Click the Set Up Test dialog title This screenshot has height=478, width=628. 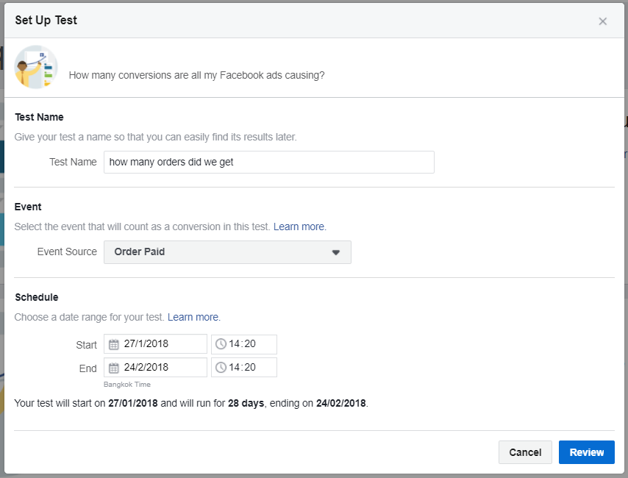coord(46,21)
